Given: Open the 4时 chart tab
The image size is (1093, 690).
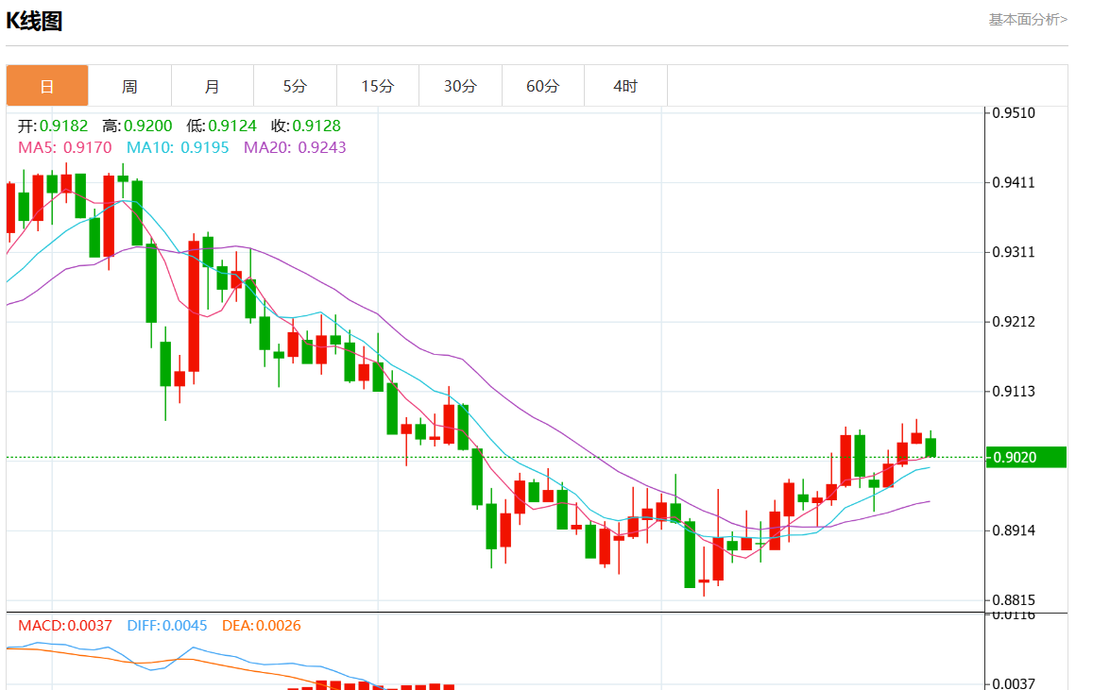Looking at the screenshot, I should coord(625,86).
